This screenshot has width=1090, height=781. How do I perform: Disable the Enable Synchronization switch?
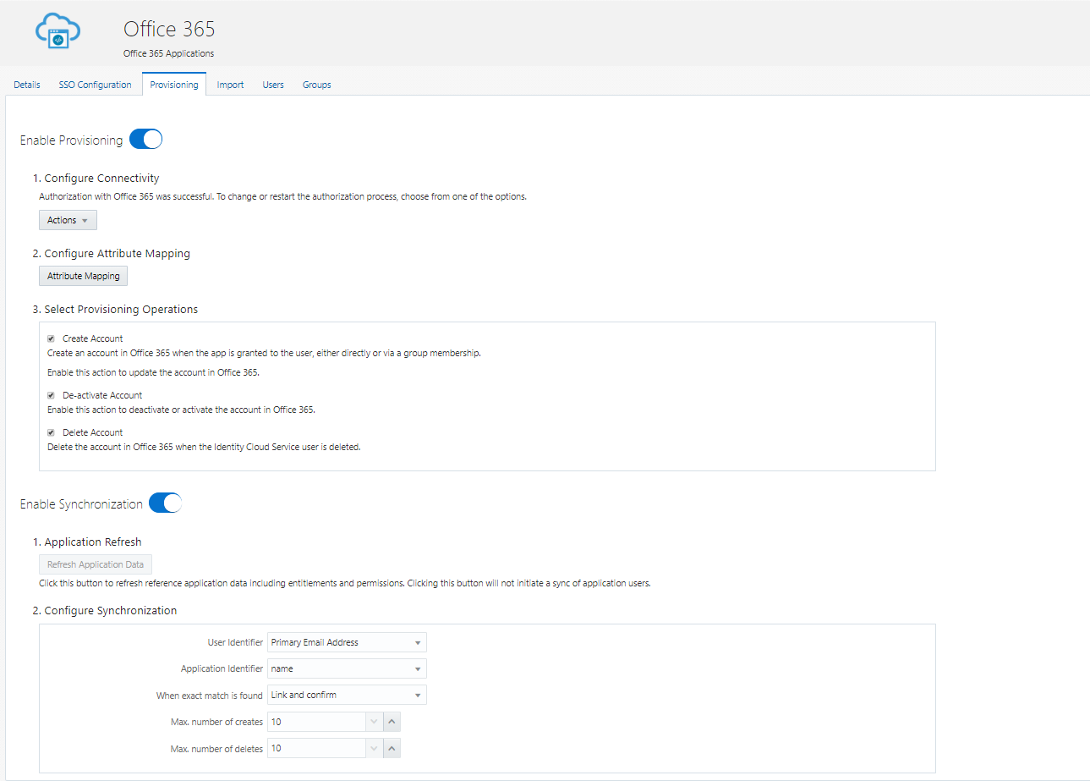pyautogui.click(x=165, y=503)
